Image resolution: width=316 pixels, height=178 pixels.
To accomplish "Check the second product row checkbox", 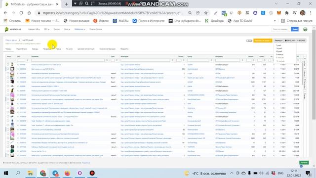I will pos(8,69).
